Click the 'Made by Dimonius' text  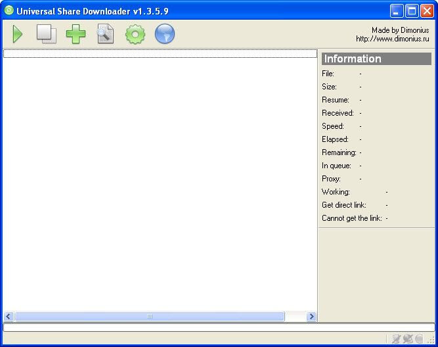401,30
